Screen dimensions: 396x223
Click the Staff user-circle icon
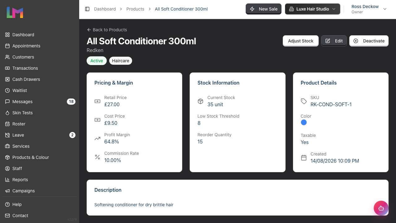(7, 168)
